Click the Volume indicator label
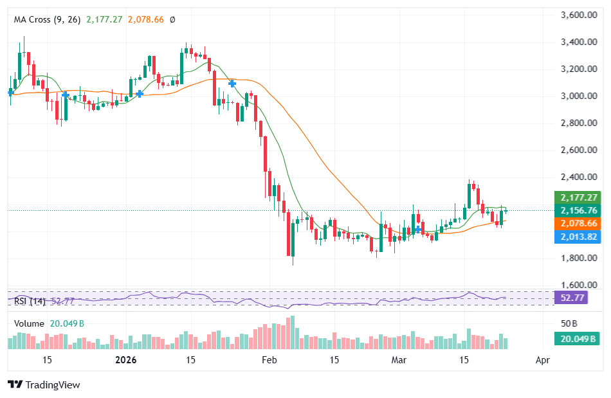Screen dimensions: 611x398 click(x=29, y=323)
